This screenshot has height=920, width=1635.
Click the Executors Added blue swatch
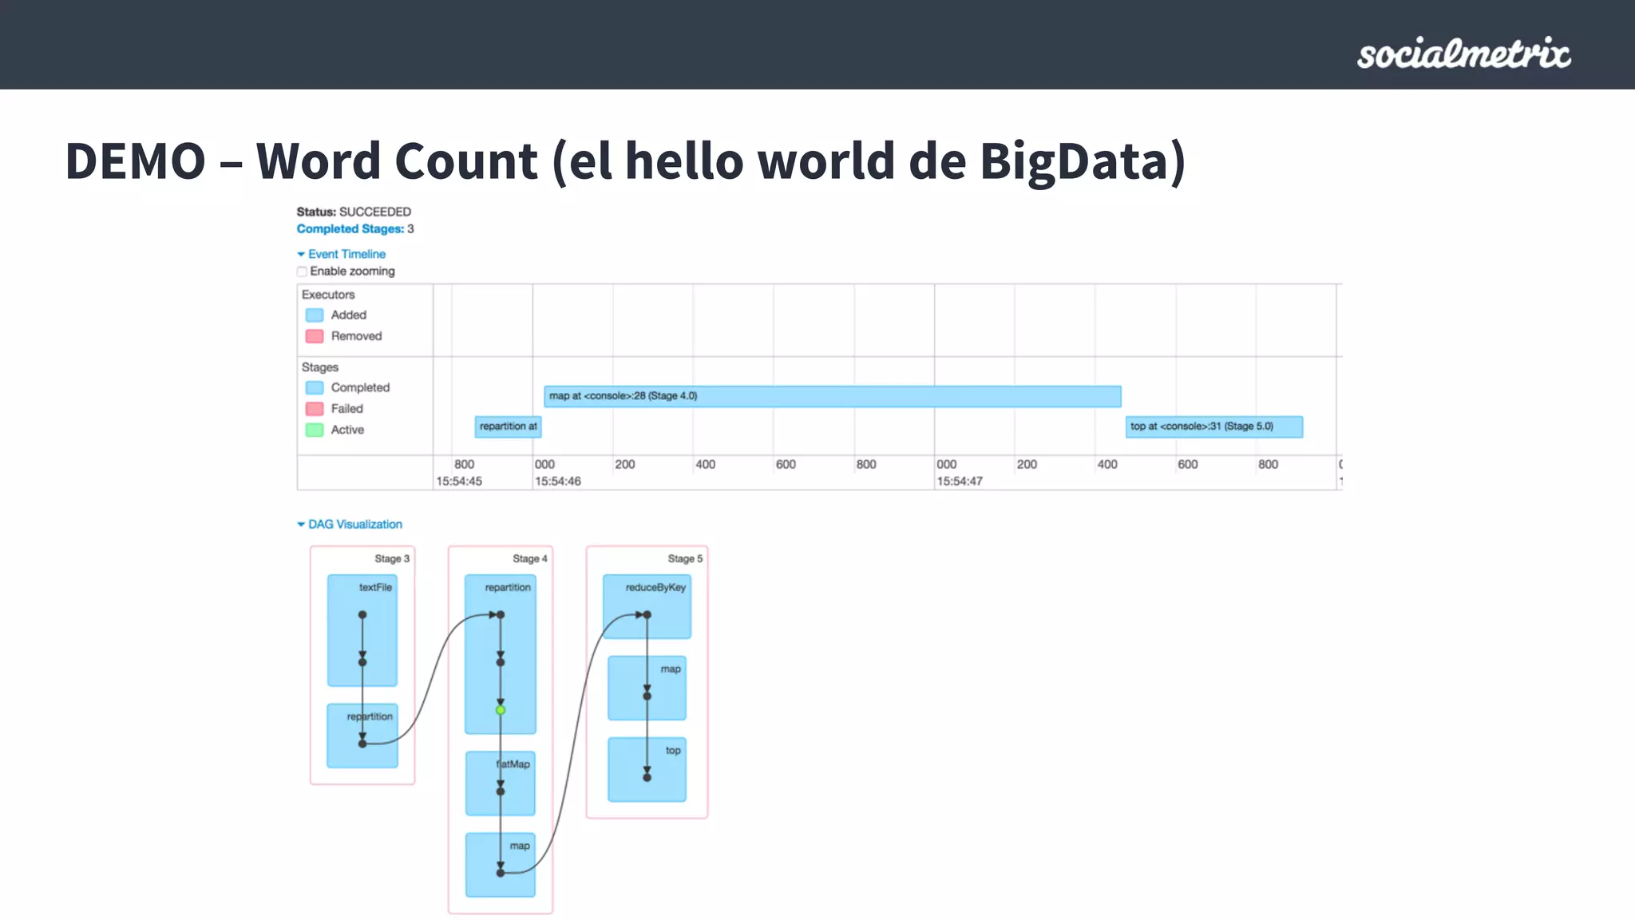click(x=315, y=315)
